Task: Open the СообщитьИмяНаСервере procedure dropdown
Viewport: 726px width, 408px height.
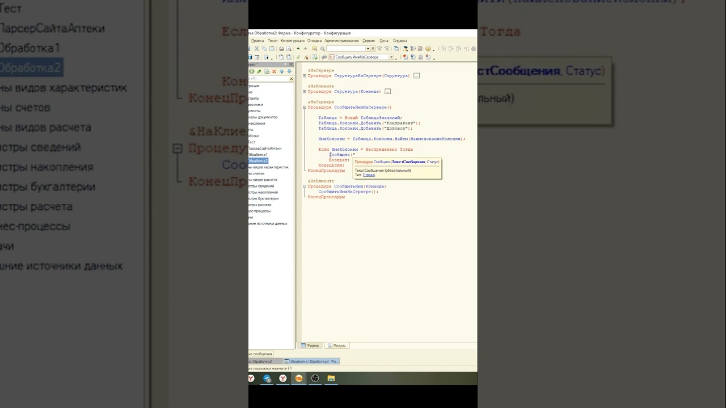Action: pyautogui.click(x=391, y=57)
